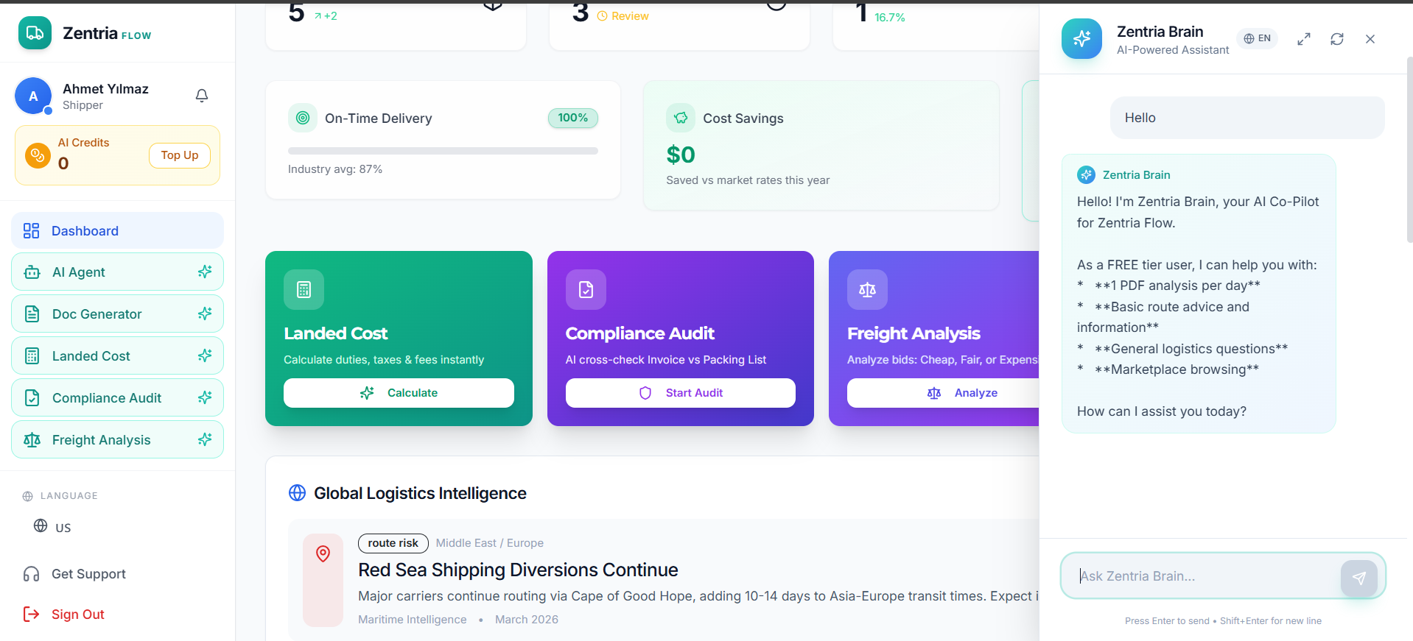This screenshot has height=641, width=1413.
Task: Click the March 2026 date label
Action: click(x=527, y=620)
